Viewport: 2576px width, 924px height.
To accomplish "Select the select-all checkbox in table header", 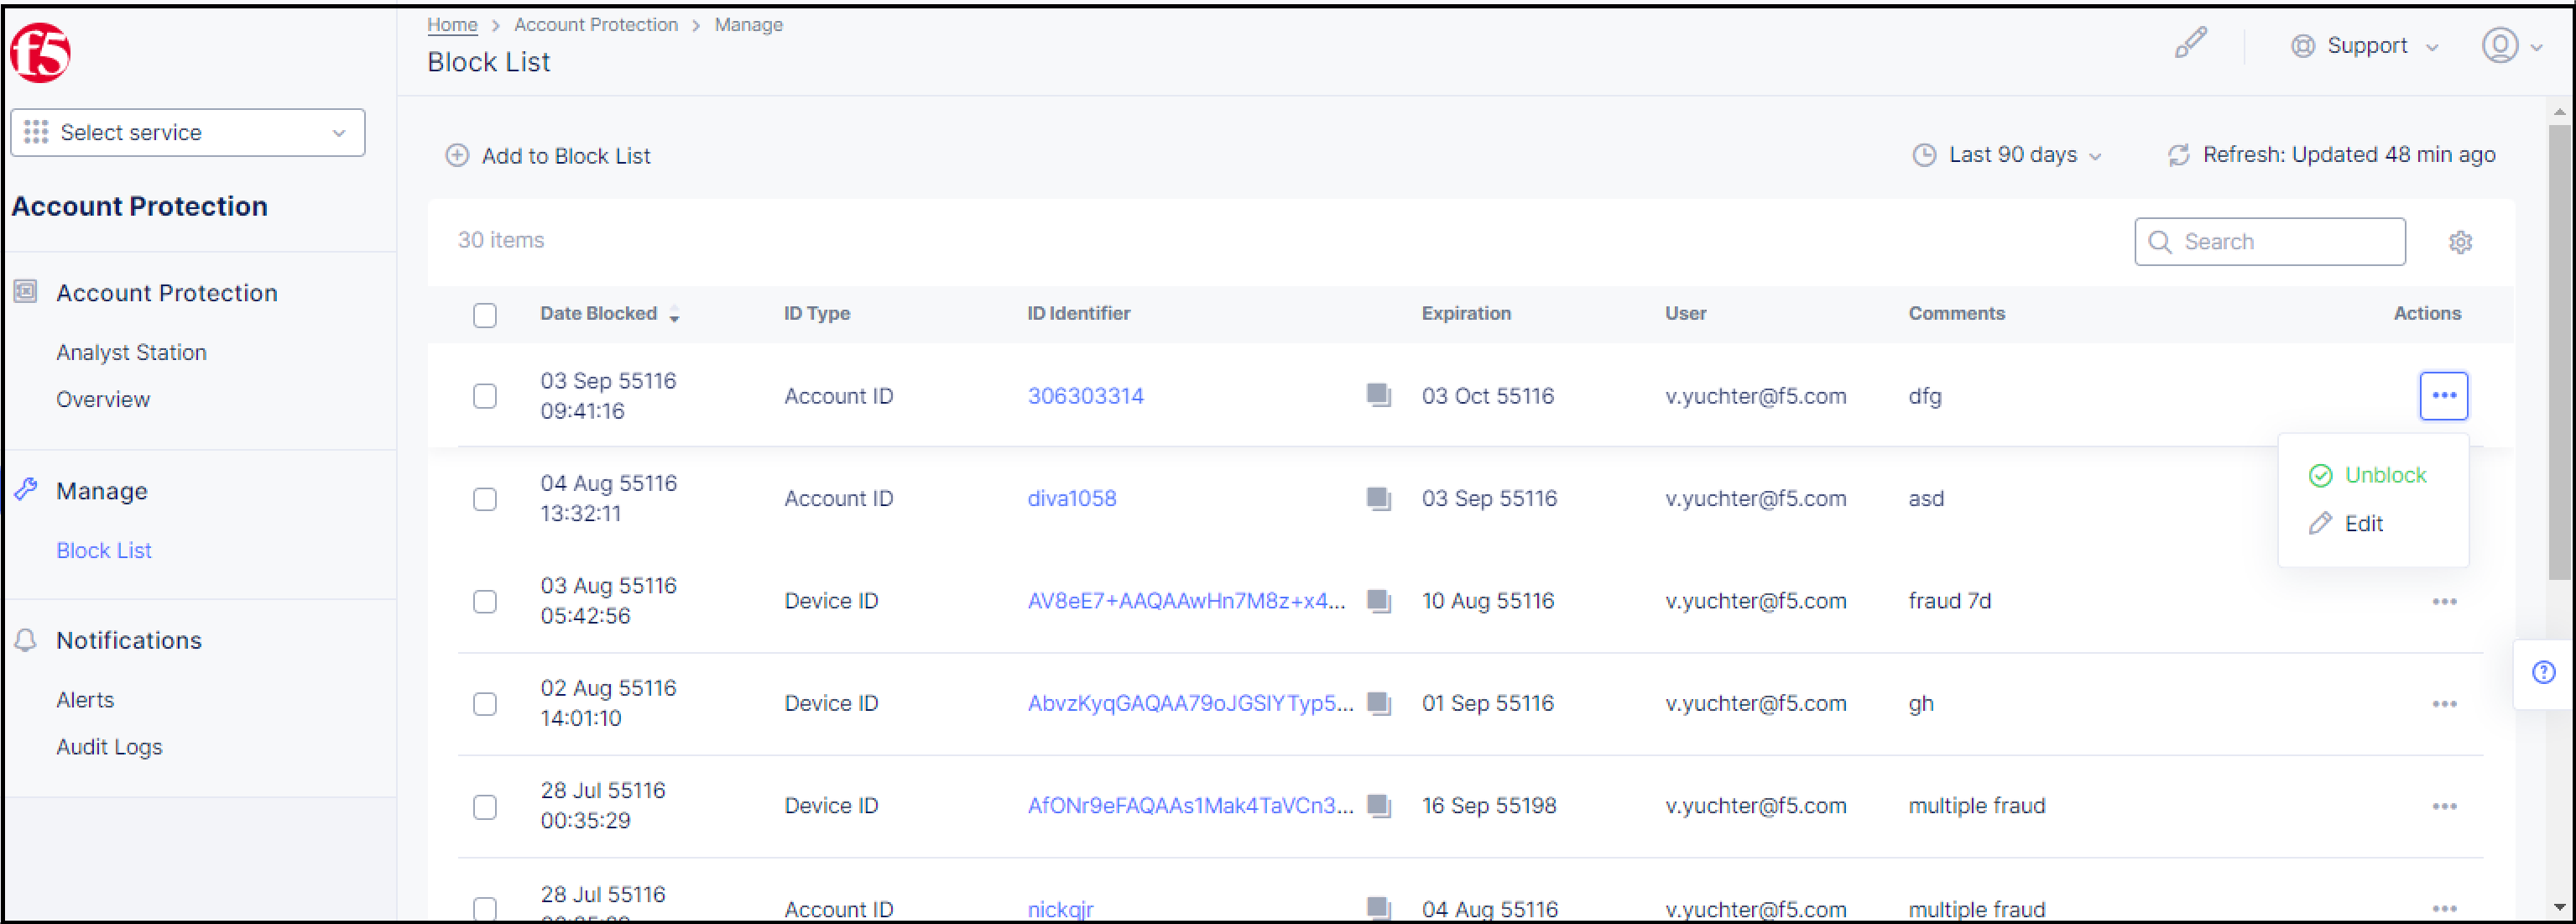I will (x=485, y=315).
